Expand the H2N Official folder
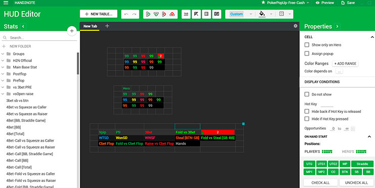 [3, 60]
